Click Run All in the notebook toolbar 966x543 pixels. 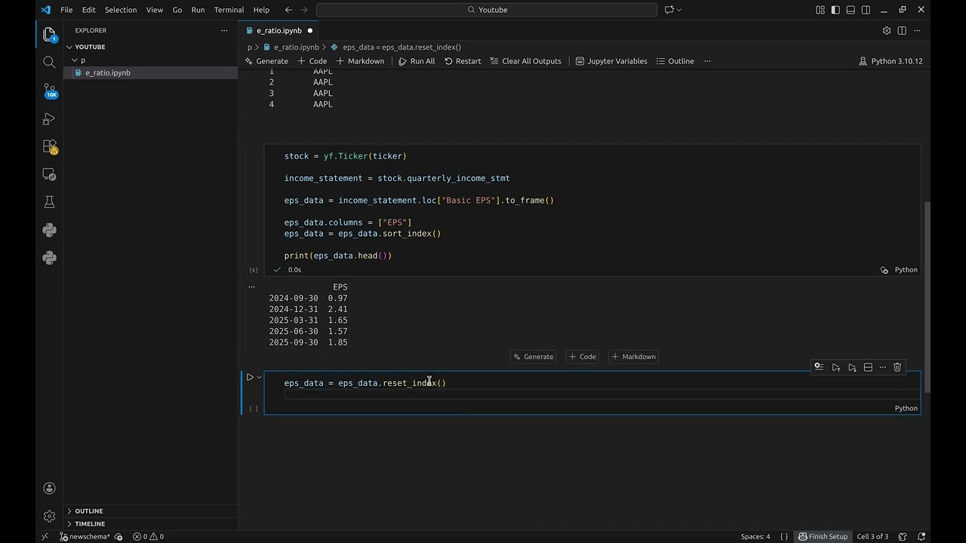coord(417,61)
